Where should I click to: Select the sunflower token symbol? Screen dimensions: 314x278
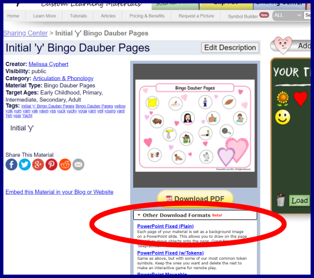(283, 99)
